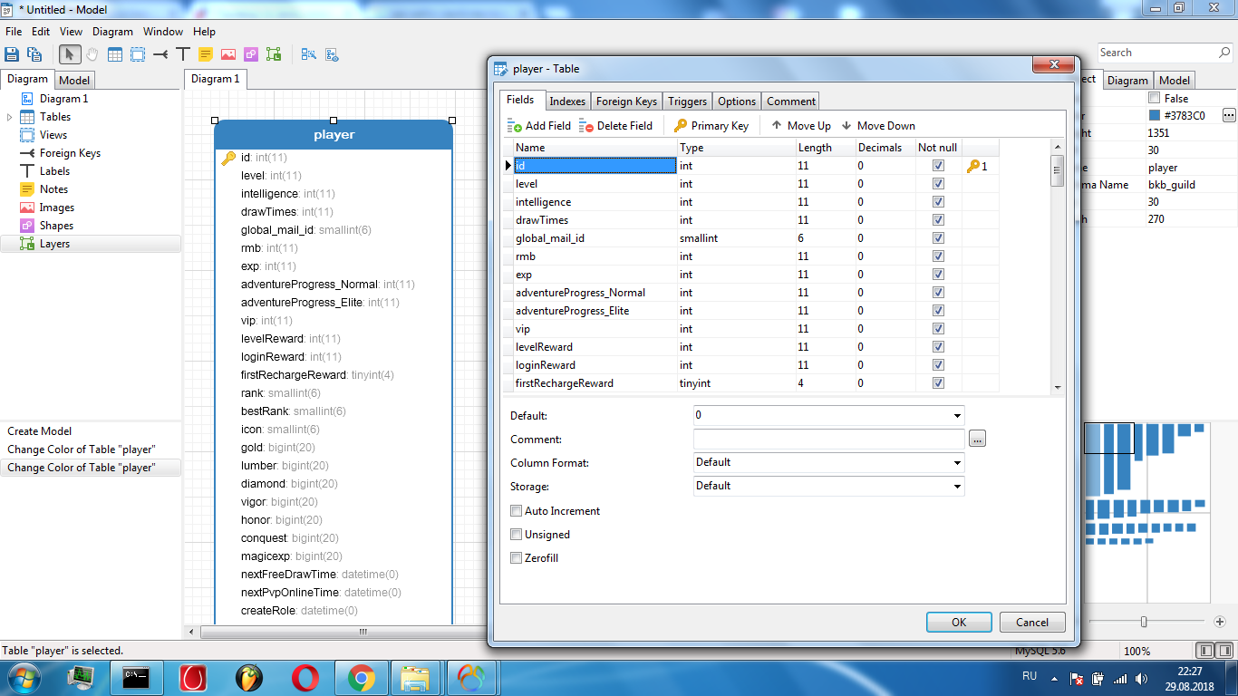
Task: Toggle Not null for the vip field
Action: tap(938, 329)
